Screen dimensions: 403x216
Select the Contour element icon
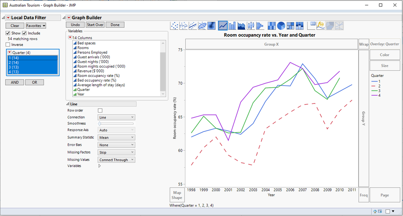click(x=212, y=26)
